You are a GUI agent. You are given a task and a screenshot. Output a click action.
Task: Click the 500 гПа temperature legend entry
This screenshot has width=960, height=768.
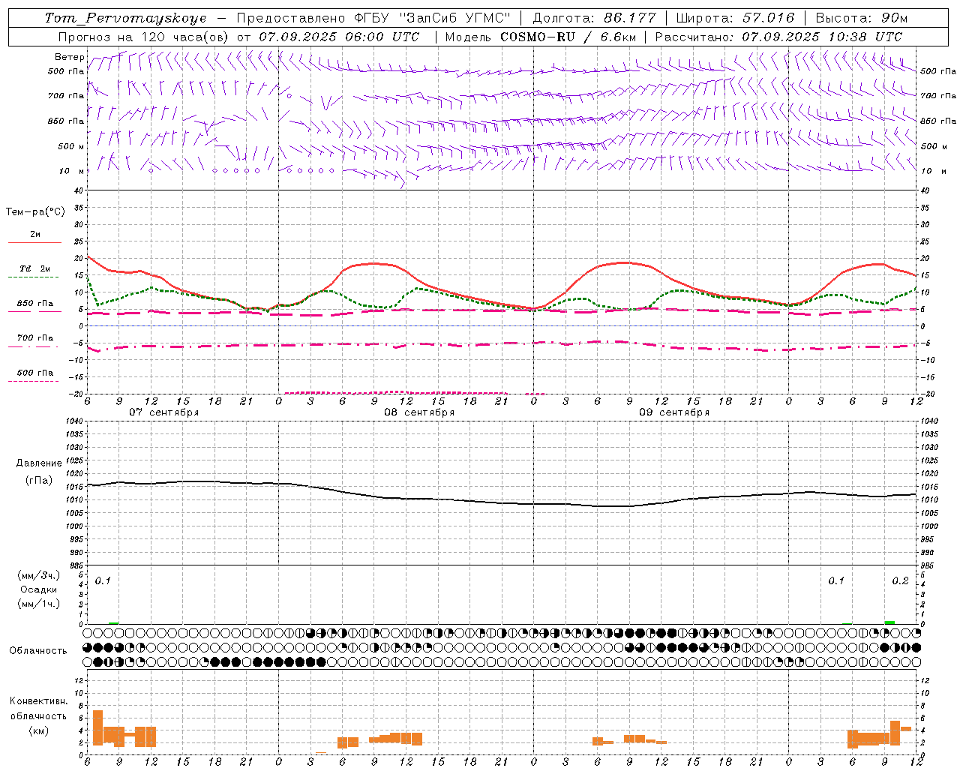pyautogui.click(x=35, y=373)
